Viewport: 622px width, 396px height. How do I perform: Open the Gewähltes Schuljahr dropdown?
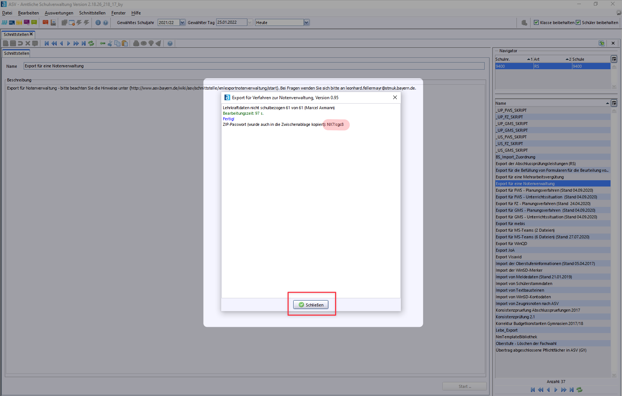coord(182,23)
